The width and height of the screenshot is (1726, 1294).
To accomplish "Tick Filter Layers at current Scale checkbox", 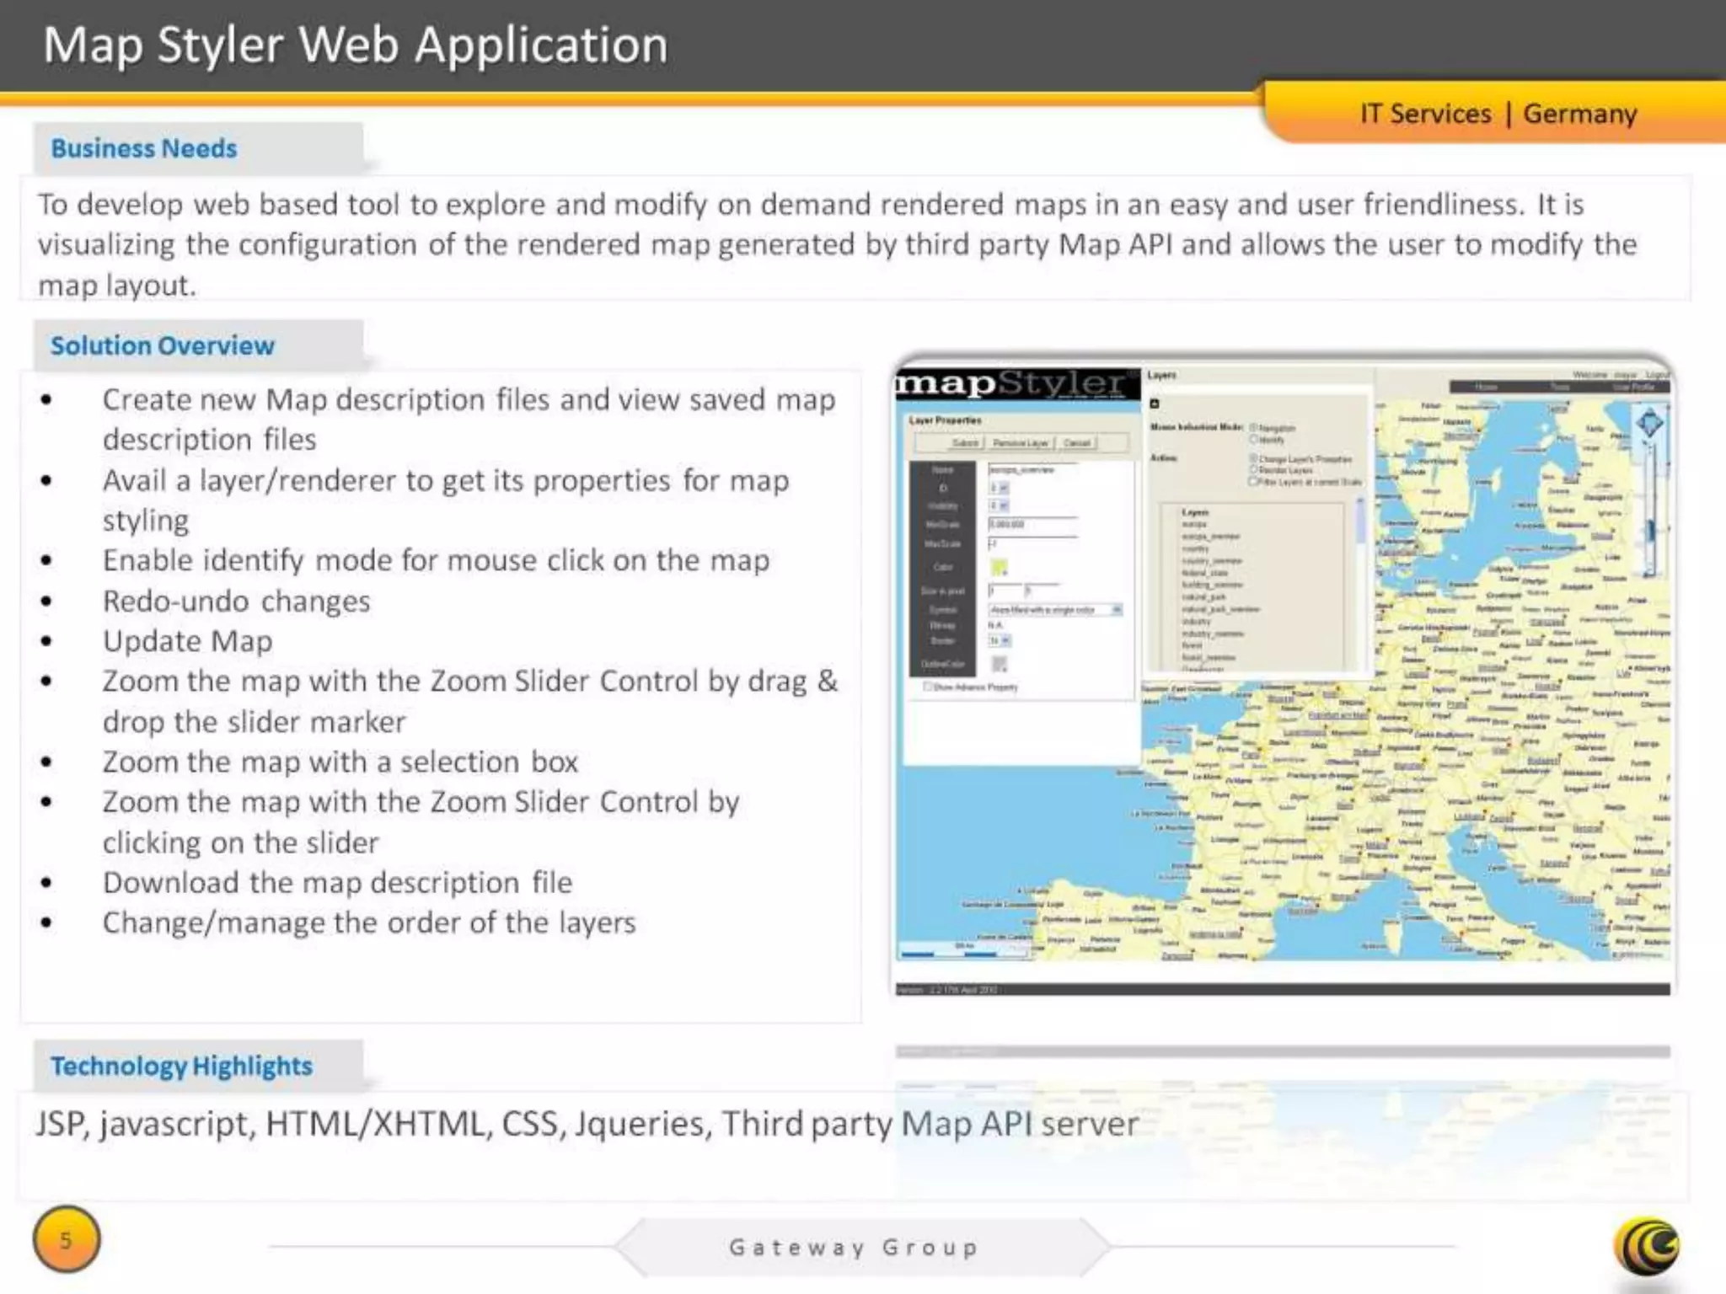I will point(1252,481).
